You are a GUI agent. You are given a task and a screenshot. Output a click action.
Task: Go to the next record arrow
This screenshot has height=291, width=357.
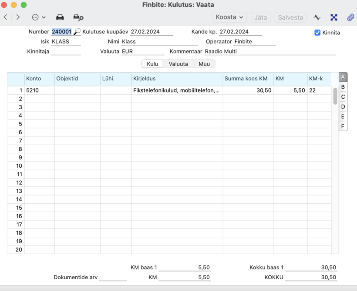18,17
